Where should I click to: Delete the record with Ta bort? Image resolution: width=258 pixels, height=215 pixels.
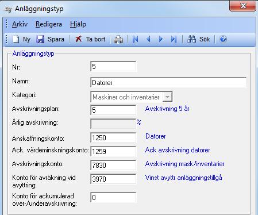click(x=90, y=39)
